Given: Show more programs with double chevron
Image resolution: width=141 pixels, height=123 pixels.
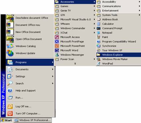Looking at the screenshot, I should tap(75, 64).
